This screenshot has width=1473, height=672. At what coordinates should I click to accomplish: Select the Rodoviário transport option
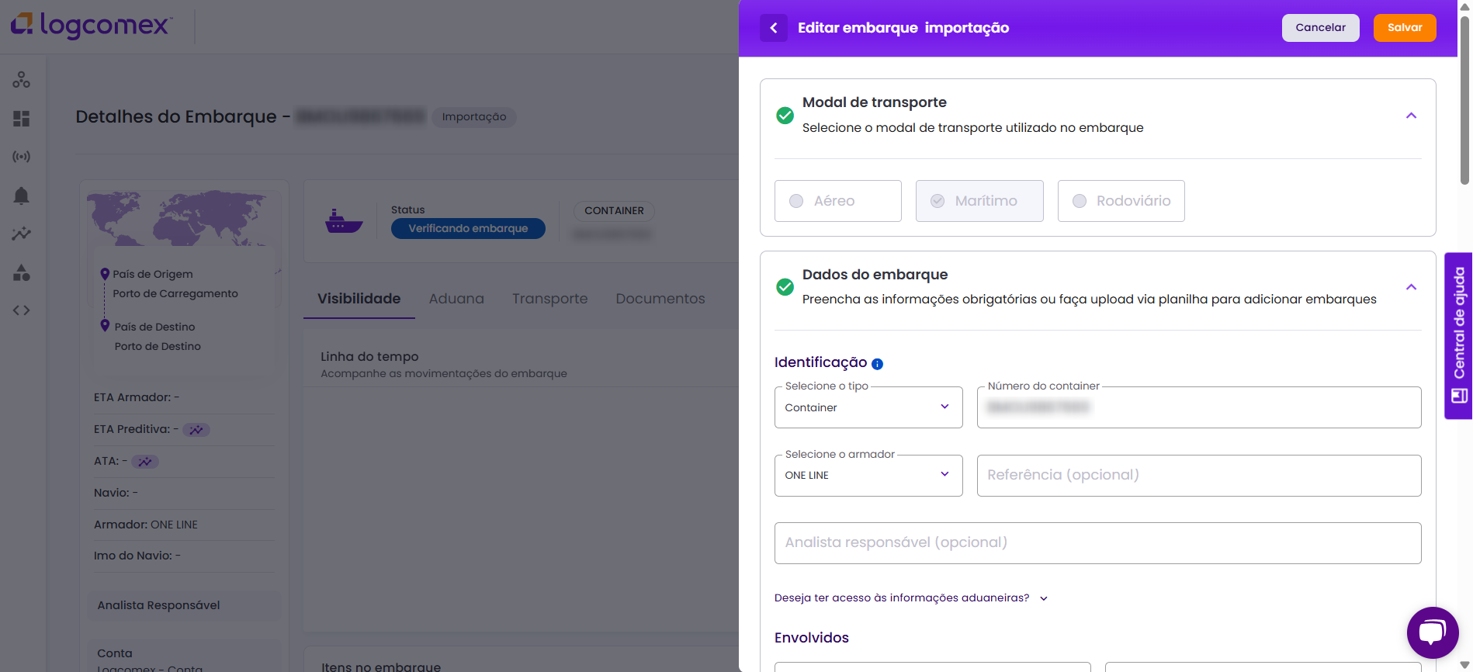click(1121, 201)
